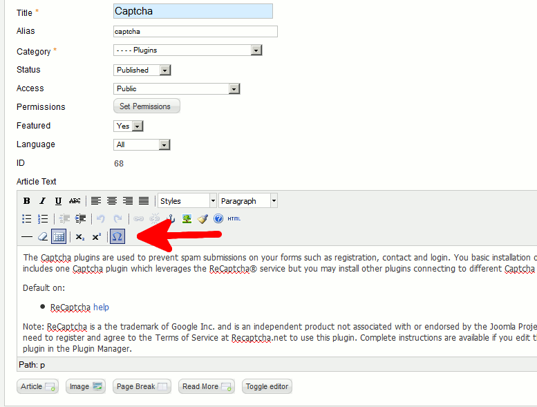Insert ordered numbered list
Image resolution: width=537 pixels, height=407 pixels.
(x=43, y=219)
